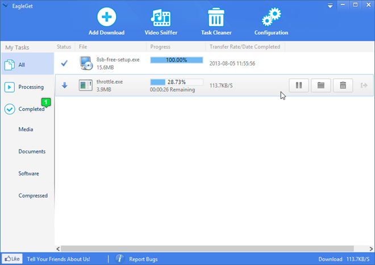
Task: Click the Report Bugs link
Action: [143, 259]
